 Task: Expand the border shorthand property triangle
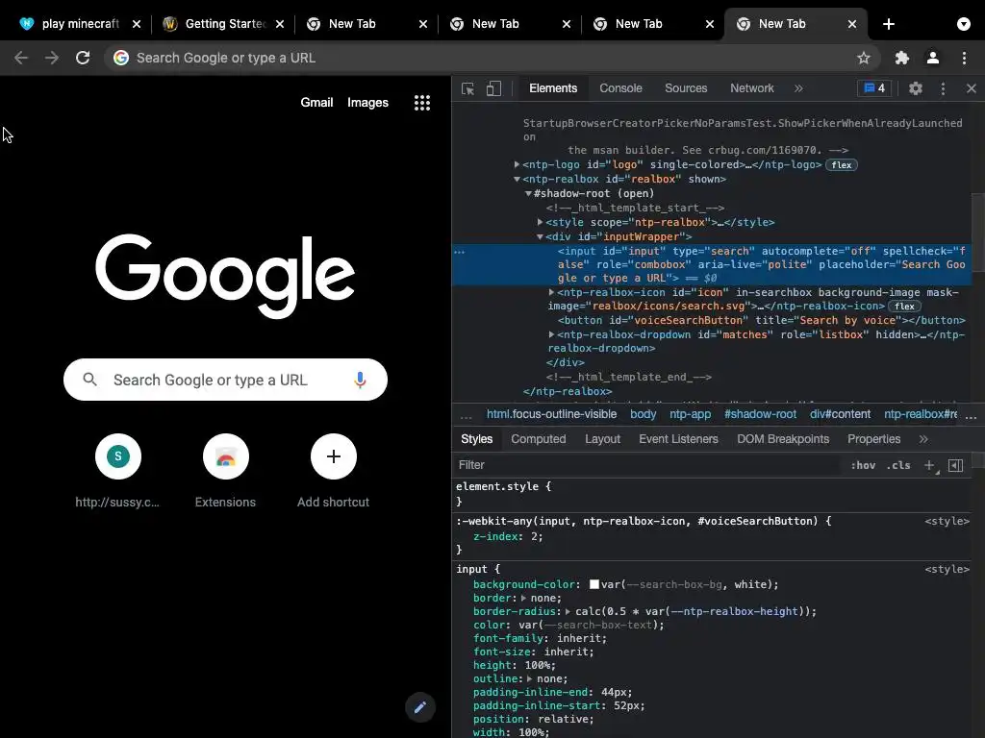point(523,598)
